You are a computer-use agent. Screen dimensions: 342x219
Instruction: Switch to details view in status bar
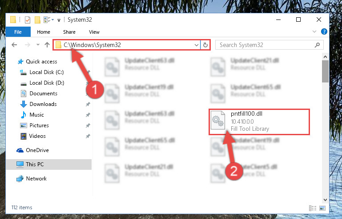pyautogui.click(x=313, y=208)
